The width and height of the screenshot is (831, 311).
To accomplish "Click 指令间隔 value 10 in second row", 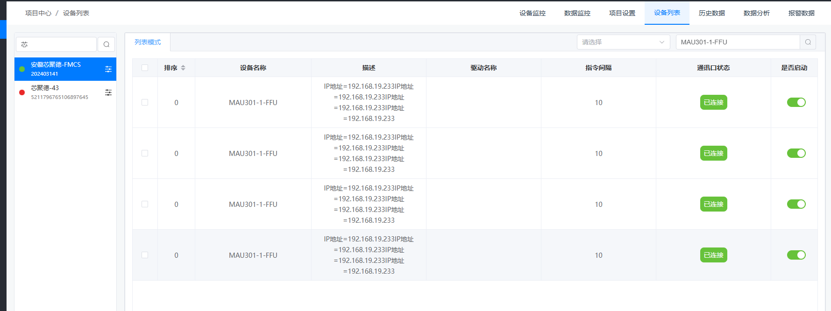I will 598,154.
